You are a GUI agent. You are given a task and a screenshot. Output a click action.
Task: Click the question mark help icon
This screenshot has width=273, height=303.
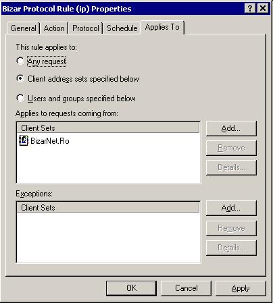(250, 9)
